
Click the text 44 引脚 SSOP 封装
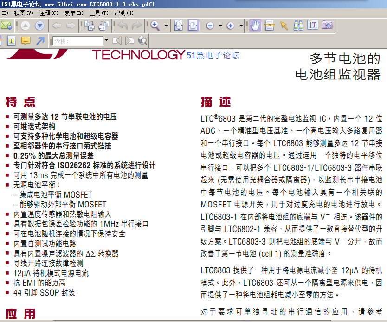click(x=44, y=293)
